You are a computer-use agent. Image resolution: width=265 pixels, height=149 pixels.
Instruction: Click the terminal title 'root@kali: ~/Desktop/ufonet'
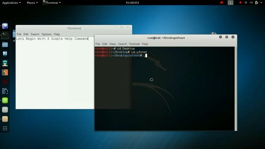pyautogui.click(x=166, y=38)
